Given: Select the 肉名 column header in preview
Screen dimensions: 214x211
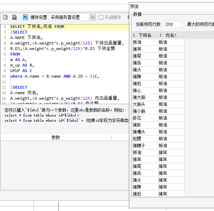Looking at the screenshot, I should (171, 36).
